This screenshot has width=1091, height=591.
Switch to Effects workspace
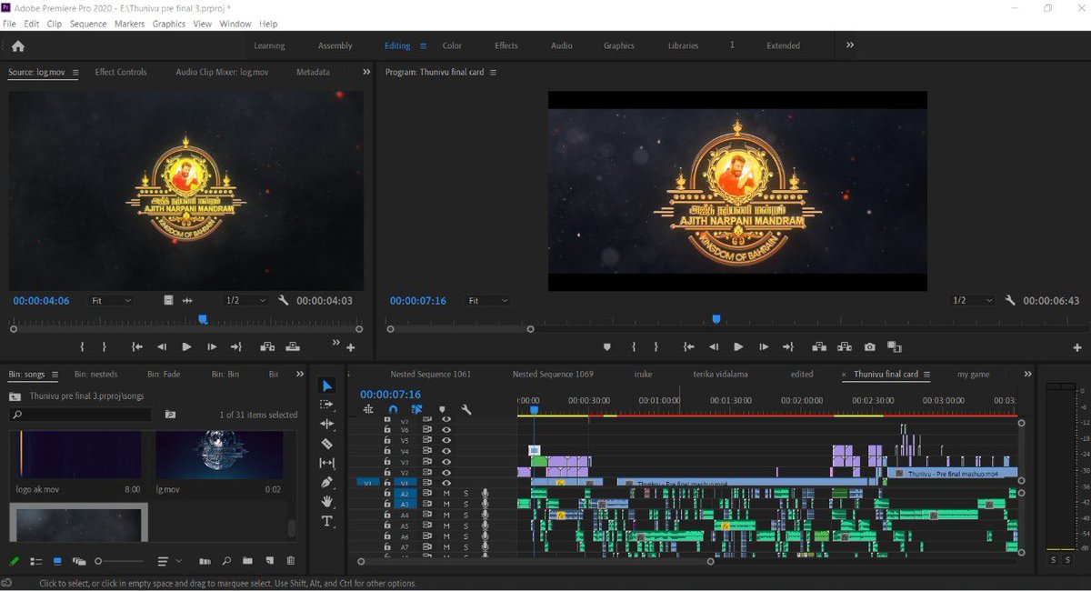(506, 45)
